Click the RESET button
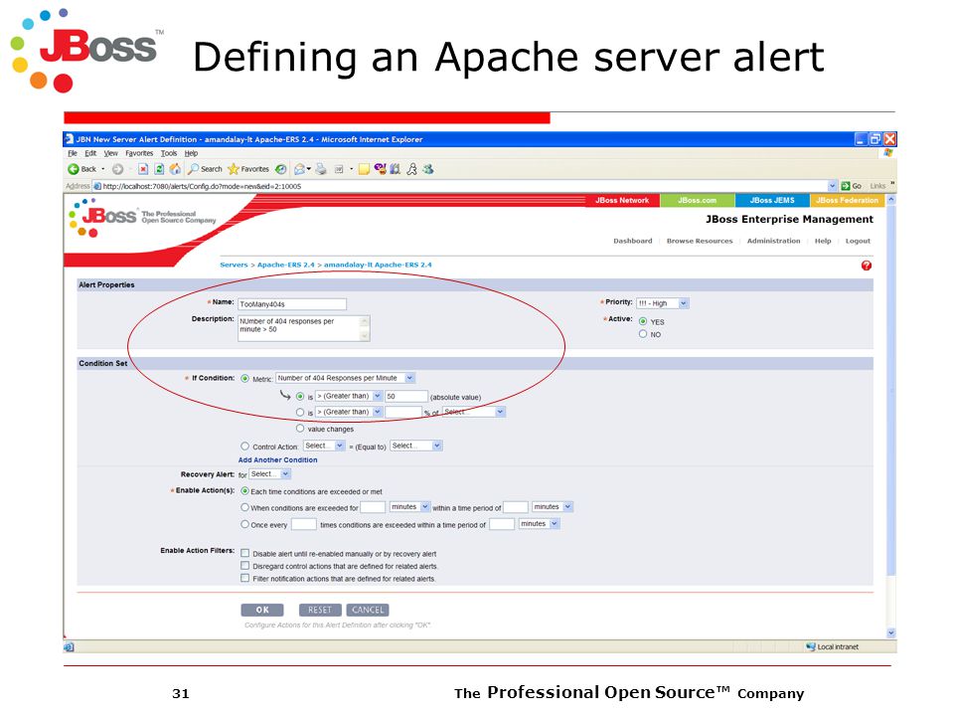This screenshot has height=716, width=954. coord(320,610)
